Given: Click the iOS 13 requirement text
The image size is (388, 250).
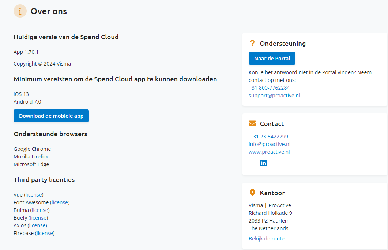Looking at the screenshot, I should click(21, 94).
